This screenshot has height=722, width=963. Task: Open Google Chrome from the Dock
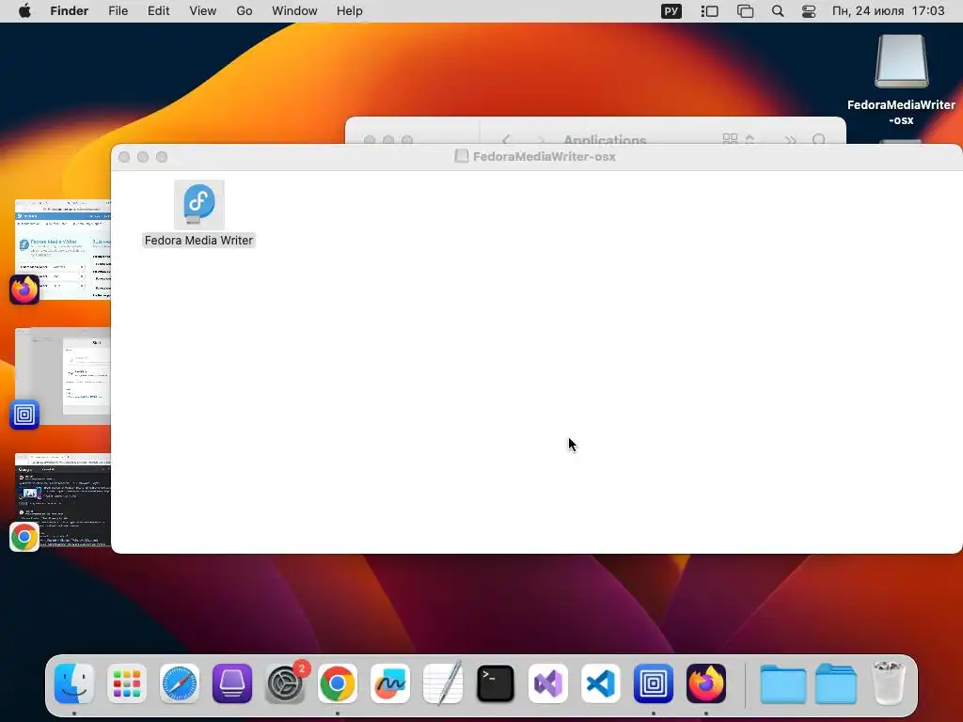point(338,683)
